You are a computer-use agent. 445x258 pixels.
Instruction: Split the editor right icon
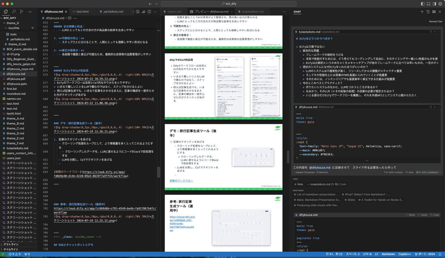pos(148,12)
